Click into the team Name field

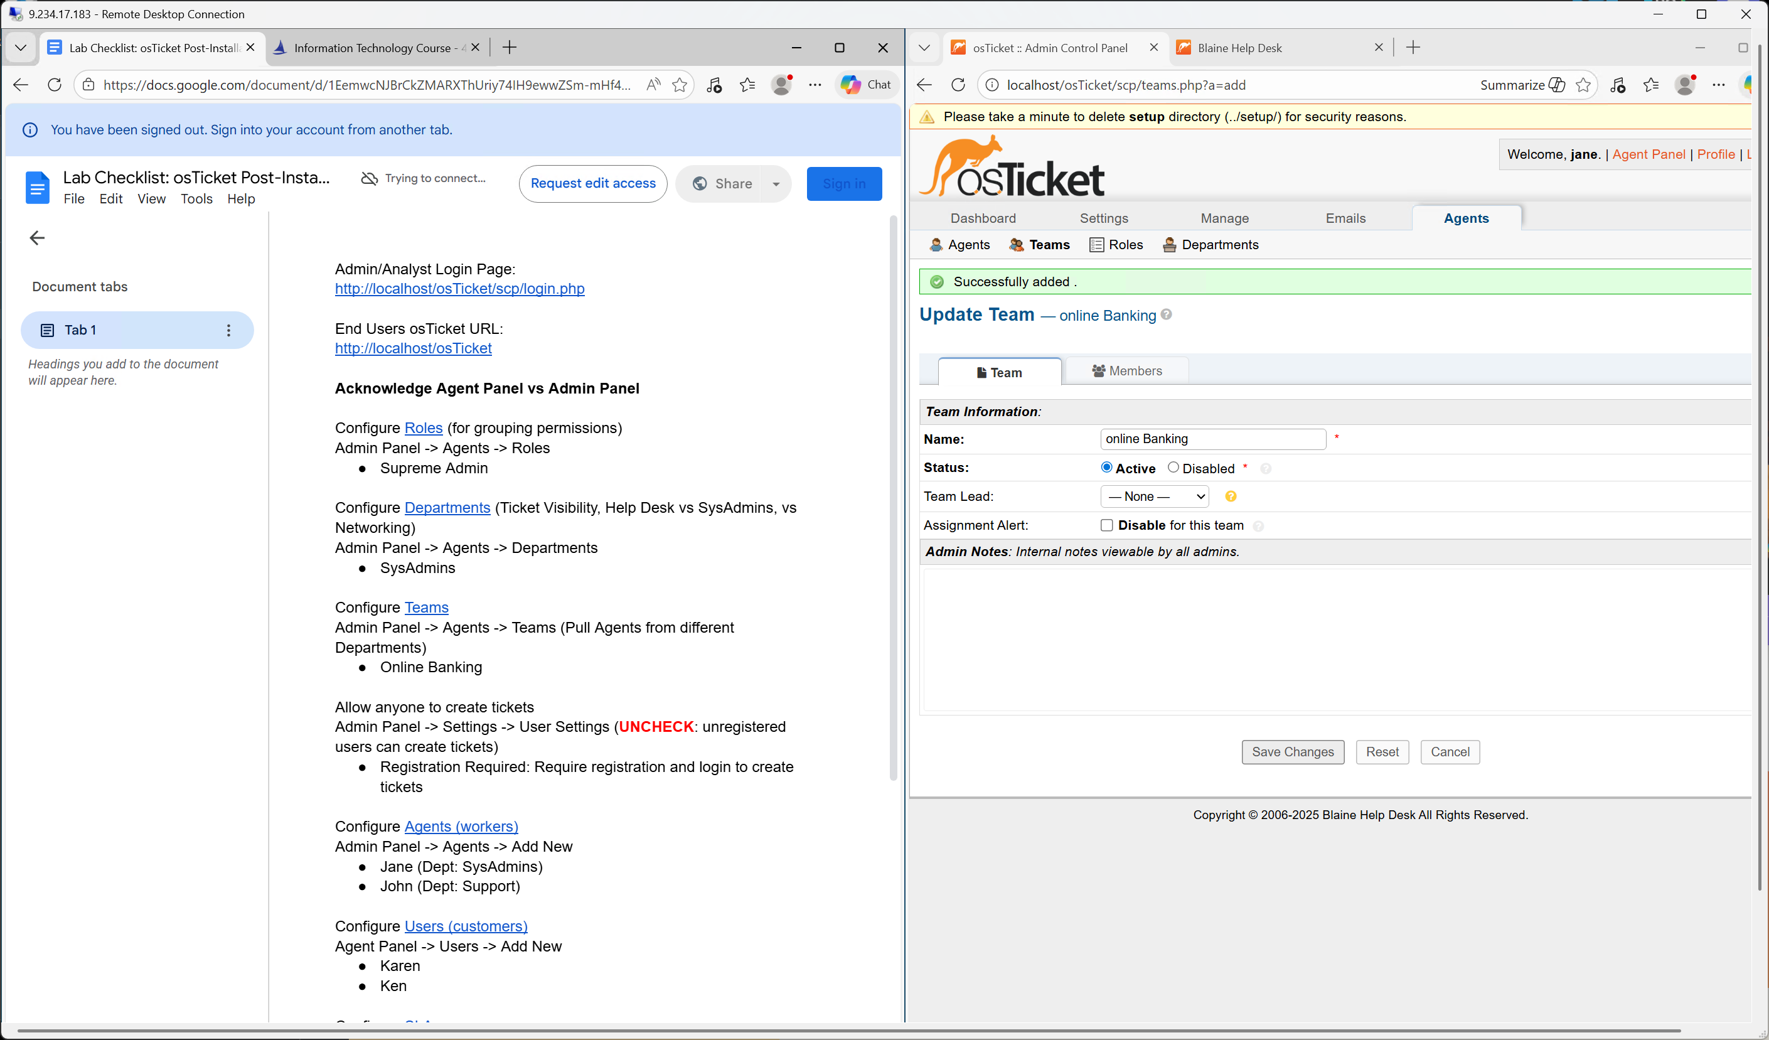click(1212, 439)
